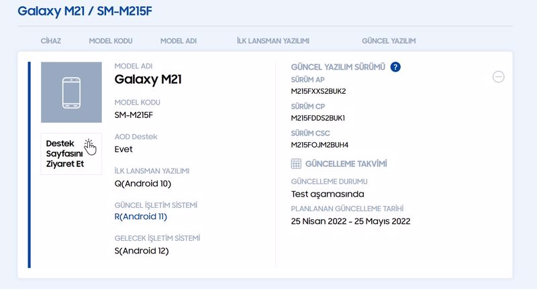Select the İLK LANSMAN YAZILIMI column header
The image size is (537, 289).
pyautogui.click(x=273, y=41)
